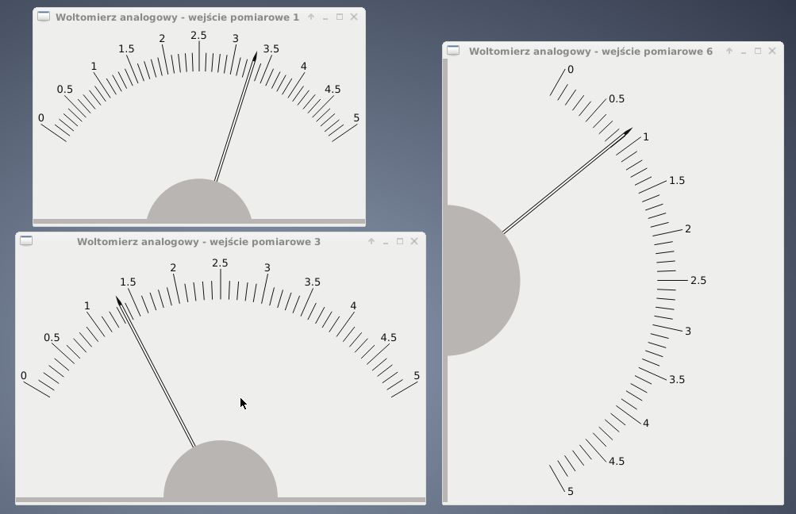The width and height of the screenshot is (796, 514).
Task: Roll up the 'wejście pomiarowe 3' window
Action: click(371, 241)
